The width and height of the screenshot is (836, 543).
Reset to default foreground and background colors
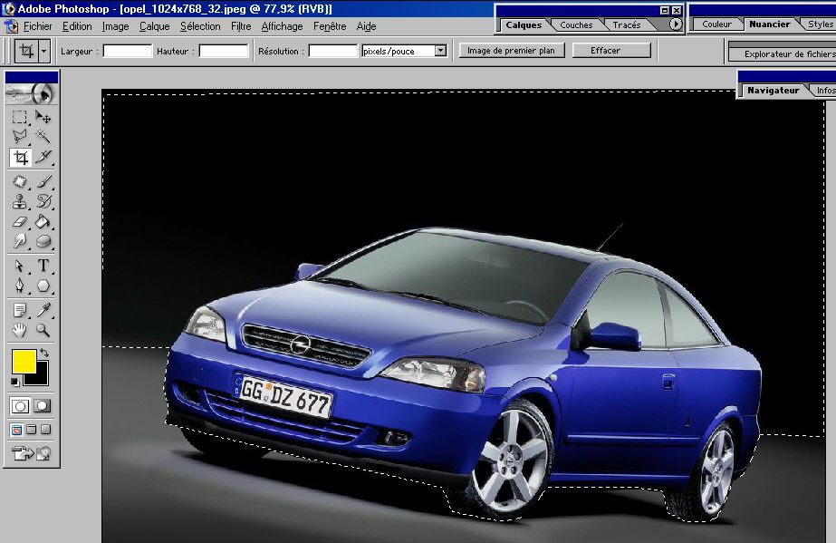pos(14,382)
